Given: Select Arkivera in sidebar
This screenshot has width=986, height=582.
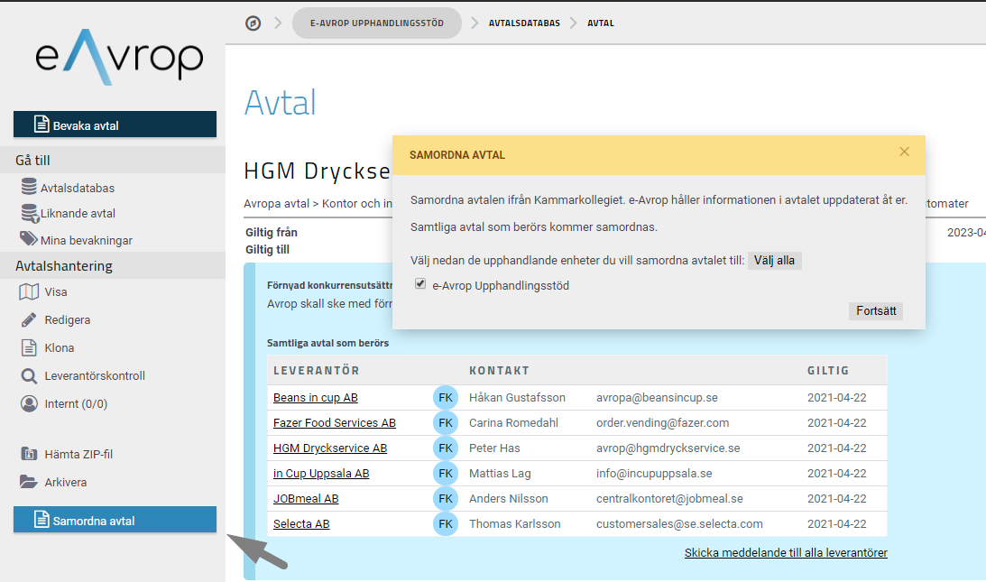Looking at the screenshot, I should pos(65,482).
